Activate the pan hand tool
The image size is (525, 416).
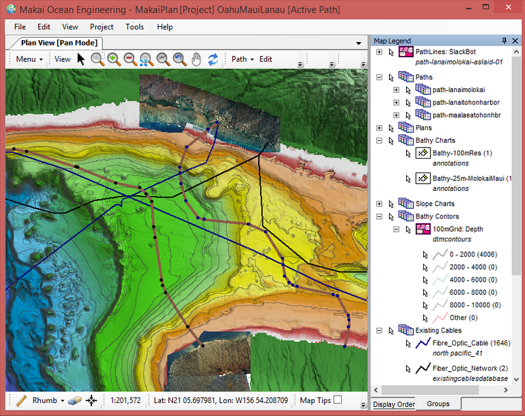click(x=196, y=59)
